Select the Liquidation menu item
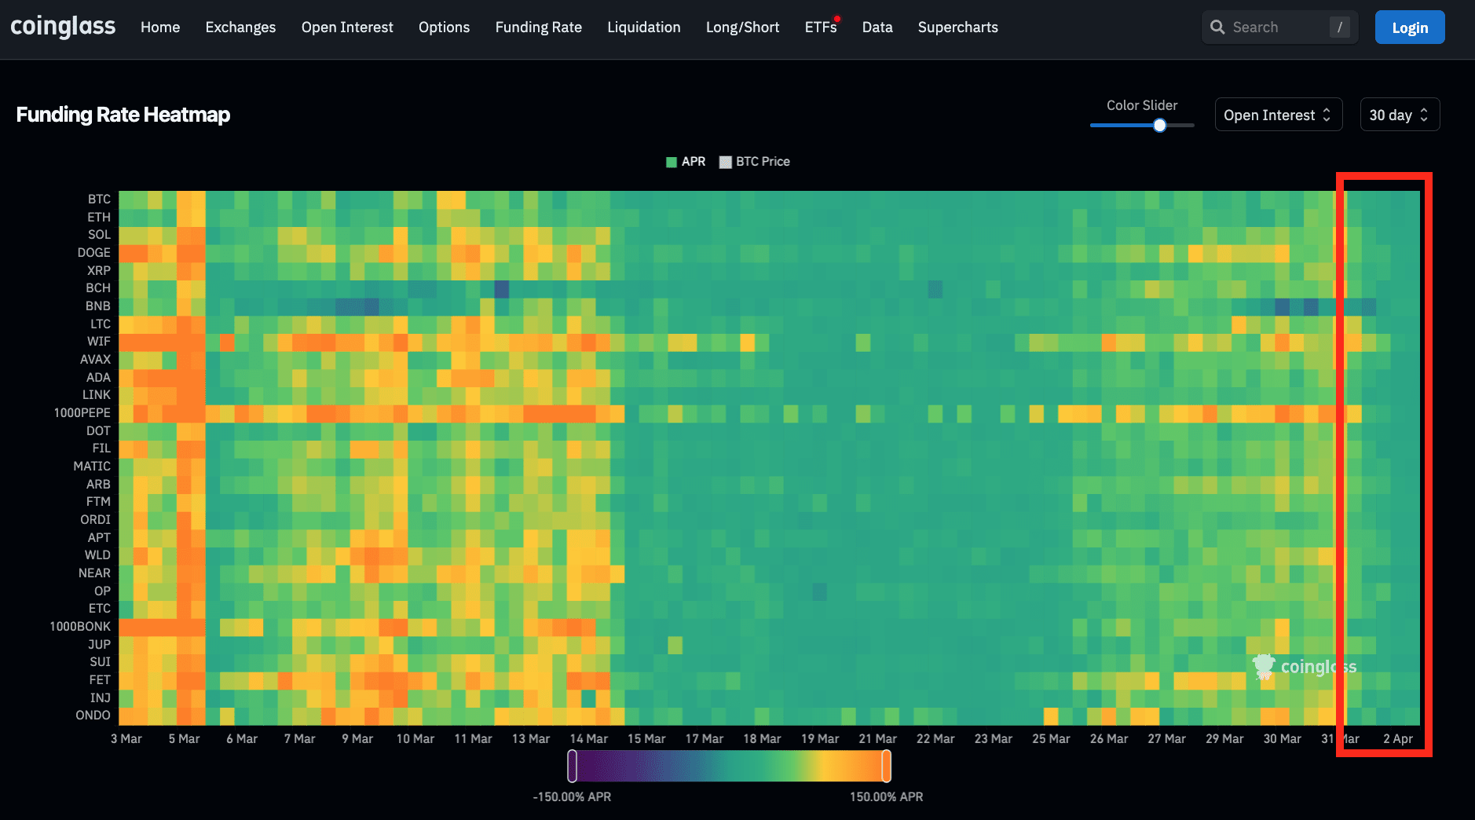 point(643,27)
